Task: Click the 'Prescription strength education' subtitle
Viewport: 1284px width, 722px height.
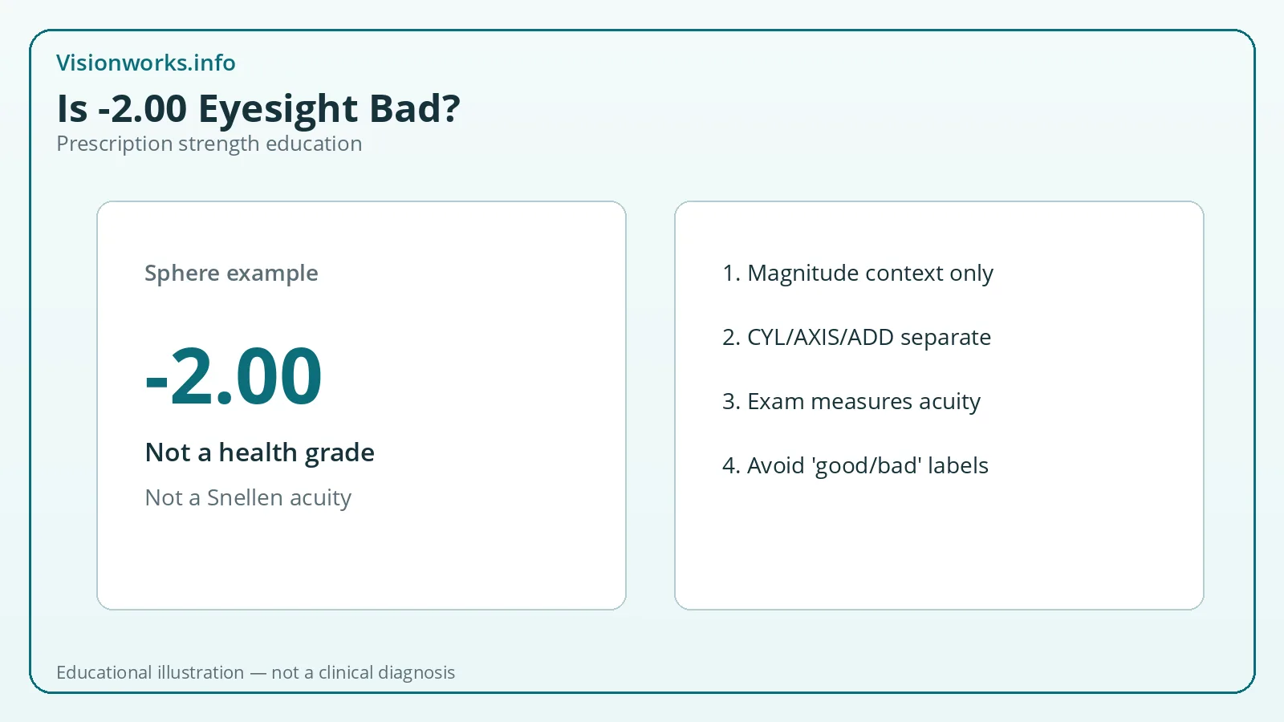Action: tap(209, 144)
